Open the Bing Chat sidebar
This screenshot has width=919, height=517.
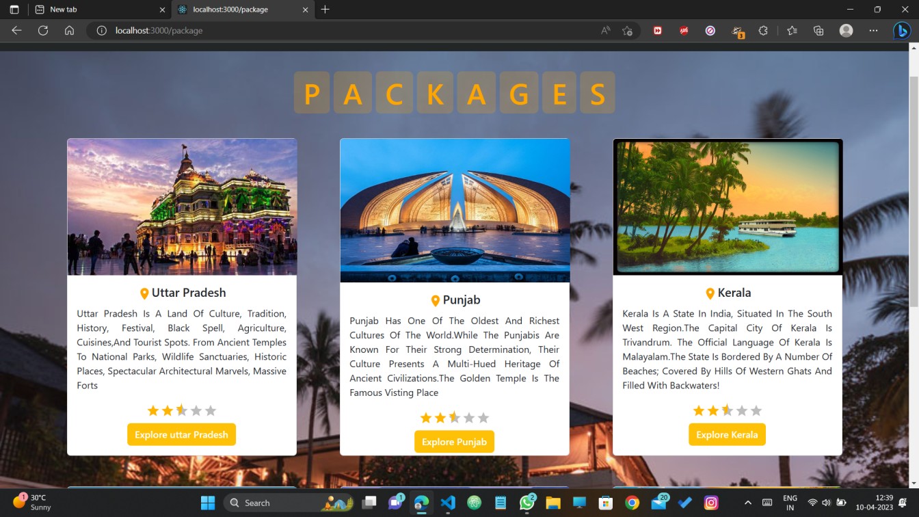[x=901, y=30]
